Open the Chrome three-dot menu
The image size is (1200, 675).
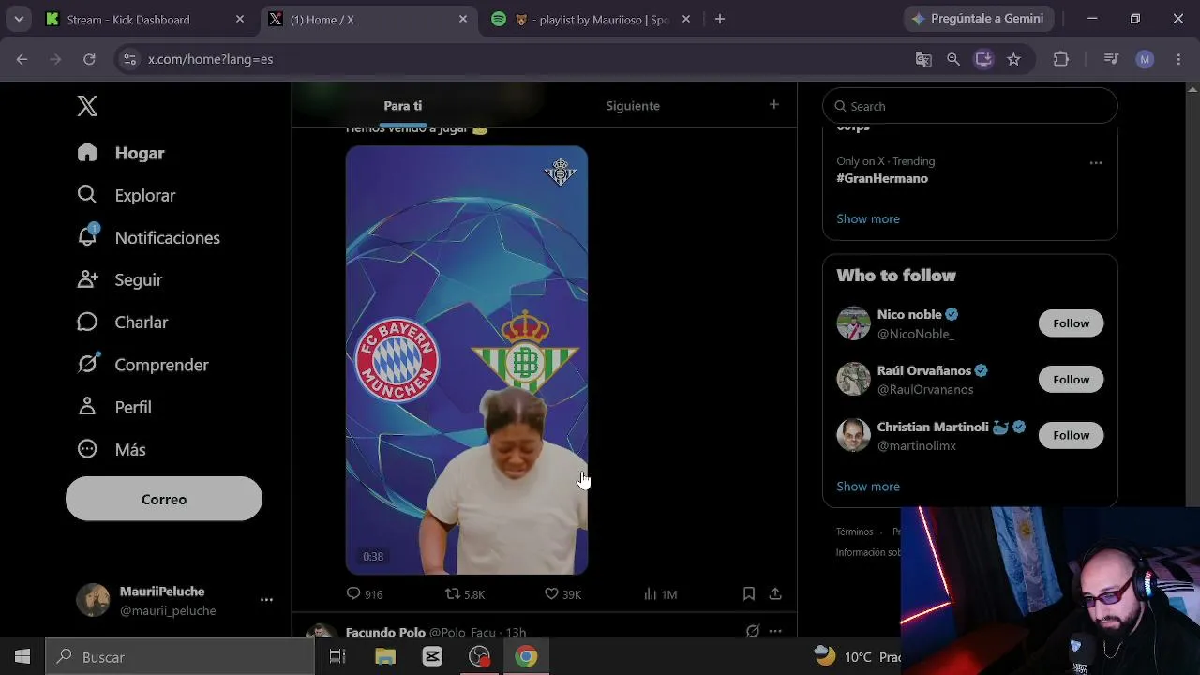1178,59
